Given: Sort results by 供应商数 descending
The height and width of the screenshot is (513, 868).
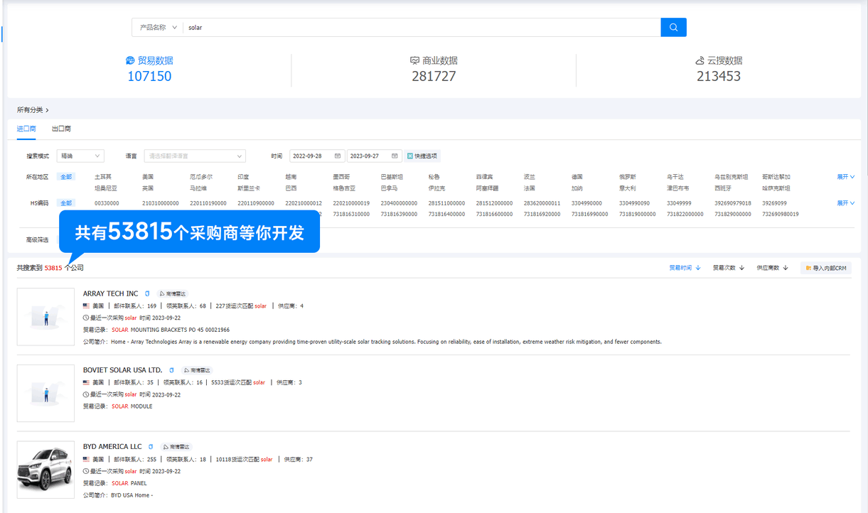Looking at the screenshot, I should (773, 267).
